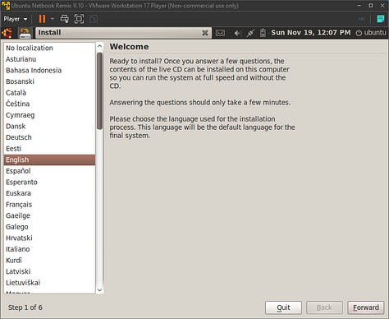Expand the power options arrow beside pause
Image resolution: width=389 pixels, height=319 pixels.
click(52, 19)
